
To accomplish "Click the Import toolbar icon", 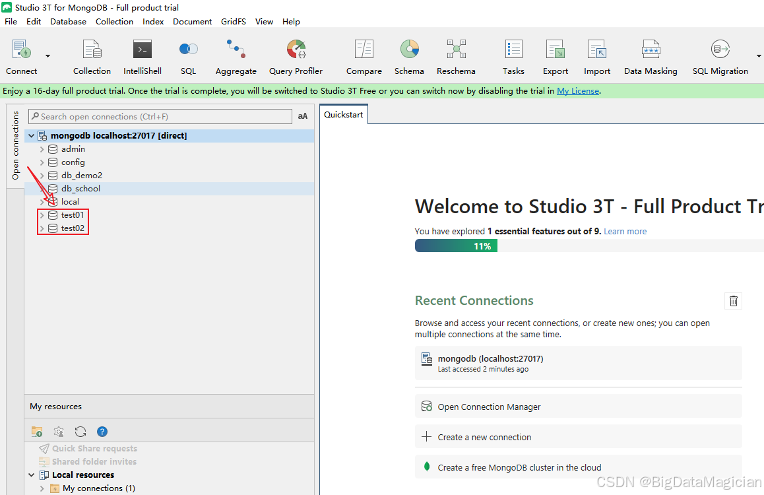I will pyautogui.click(x=597, y=57).
